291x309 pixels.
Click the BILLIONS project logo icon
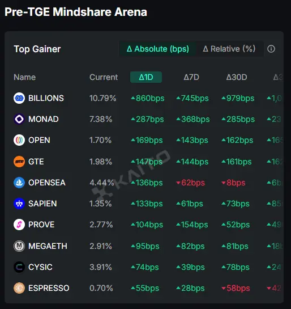point(19,98)
